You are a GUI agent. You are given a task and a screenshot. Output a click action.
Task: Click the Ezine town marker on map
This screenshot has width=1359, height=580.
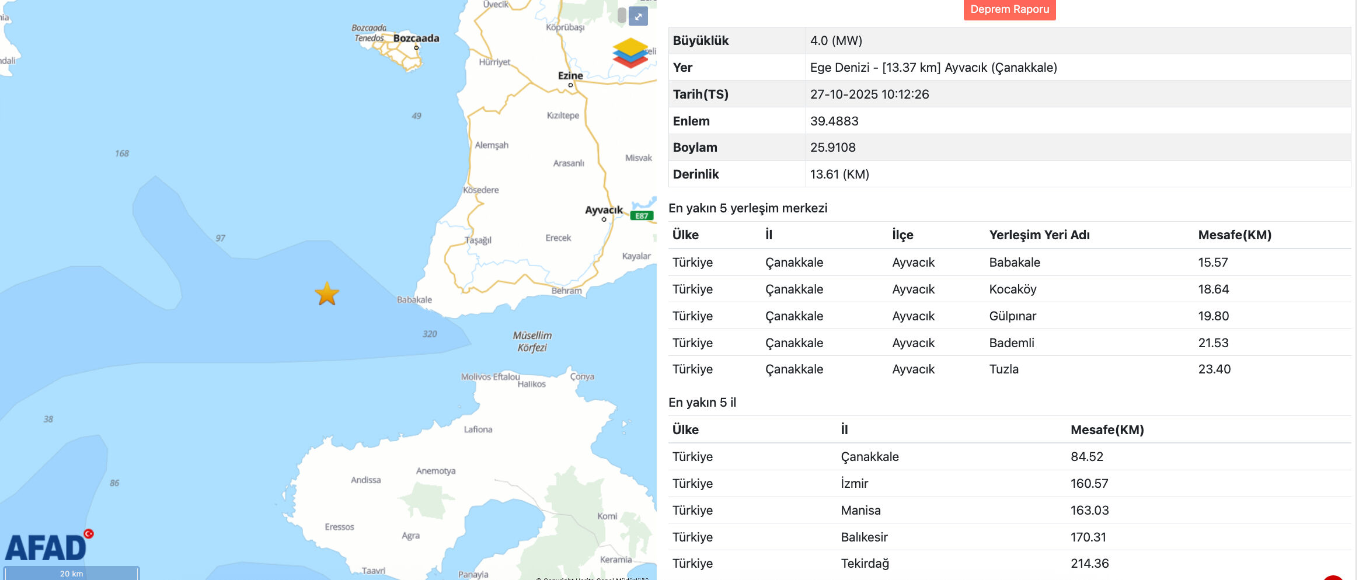click(x=570, y=85)
